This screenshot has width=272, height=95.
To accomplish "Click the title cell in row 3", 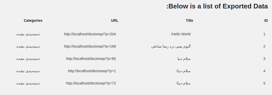I will pos(184,59).
